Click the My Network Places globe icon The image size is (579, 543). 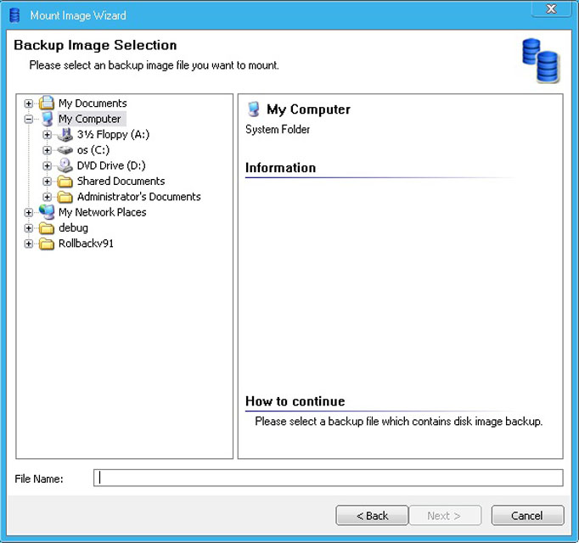coord(47,212)
